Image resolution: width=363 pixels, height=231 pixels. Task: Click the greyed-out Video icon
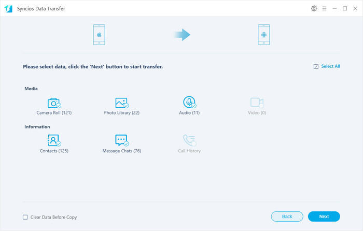click(x=257, y=103)
